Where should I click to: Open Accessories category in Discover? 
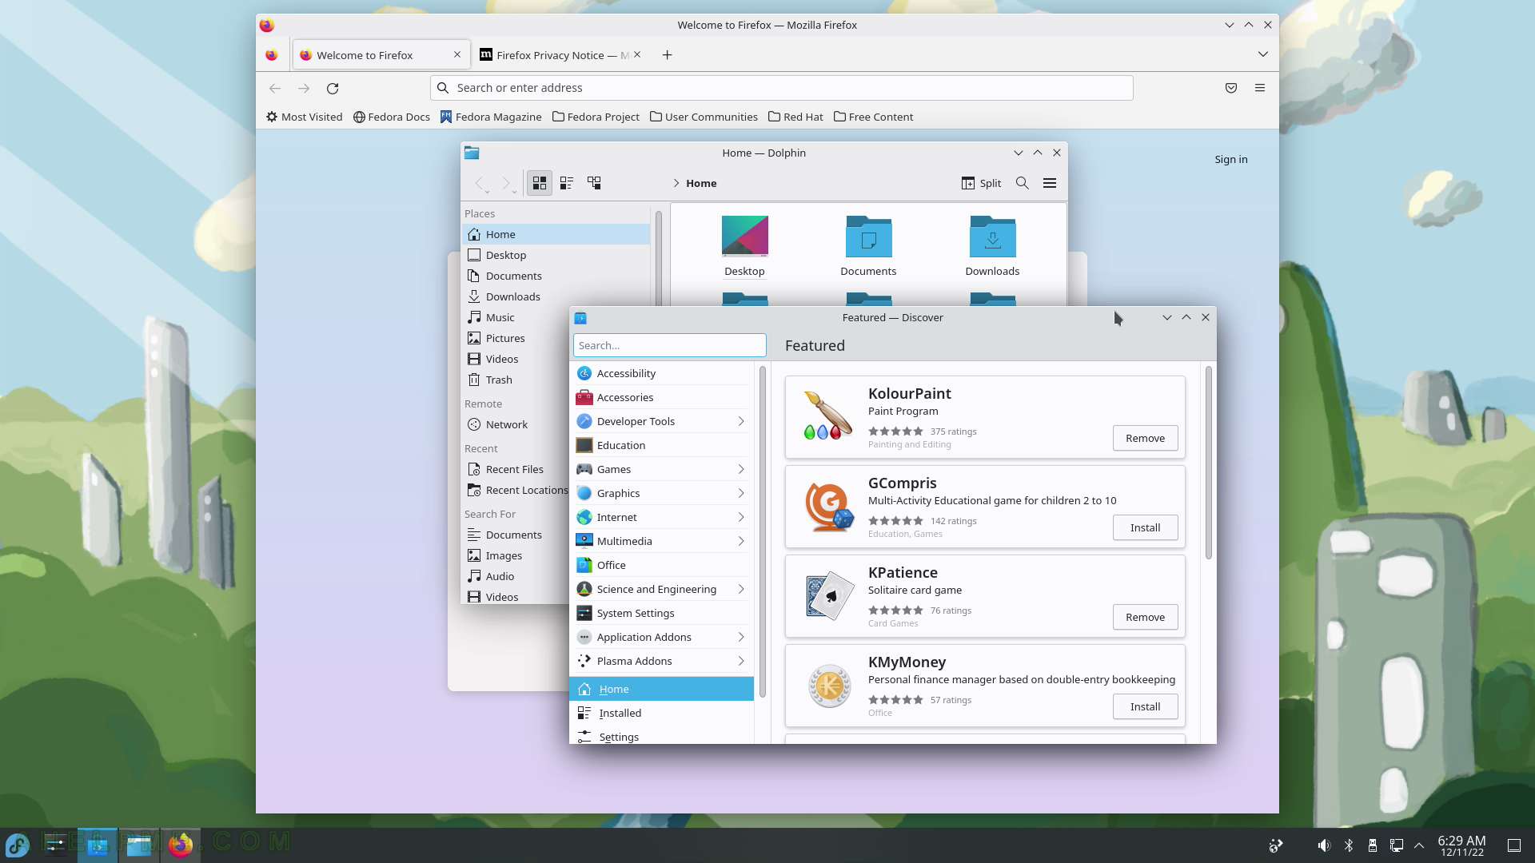pyautogui.click(x=661, y=397)
